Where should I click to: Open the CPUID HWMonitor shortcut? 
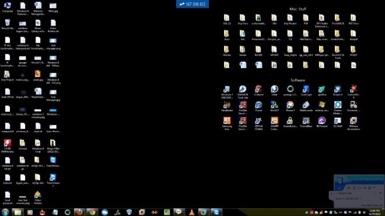click(8, 146)
